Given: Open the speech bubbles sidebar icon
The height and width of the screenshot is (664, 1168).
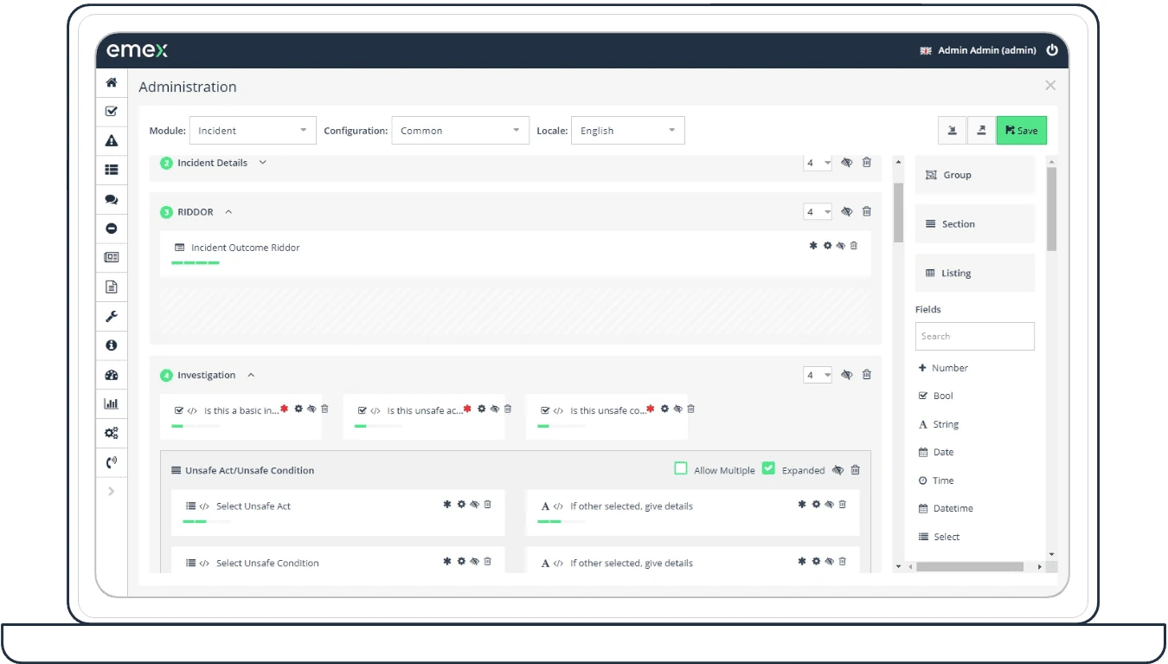Looking at the screenshot, I should (x=112, y=199).
